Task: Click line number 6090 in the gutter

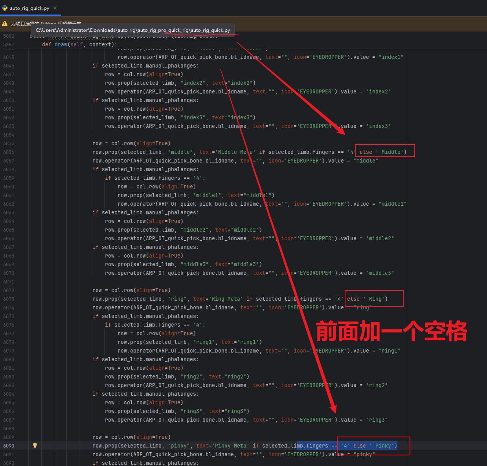Action: (x=9, y=446)
